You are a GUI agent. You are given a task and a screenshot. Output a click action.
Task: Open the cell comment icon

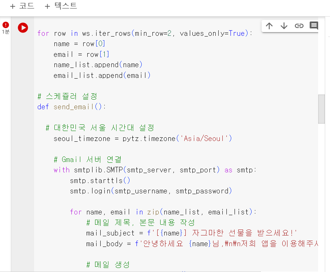314,25
